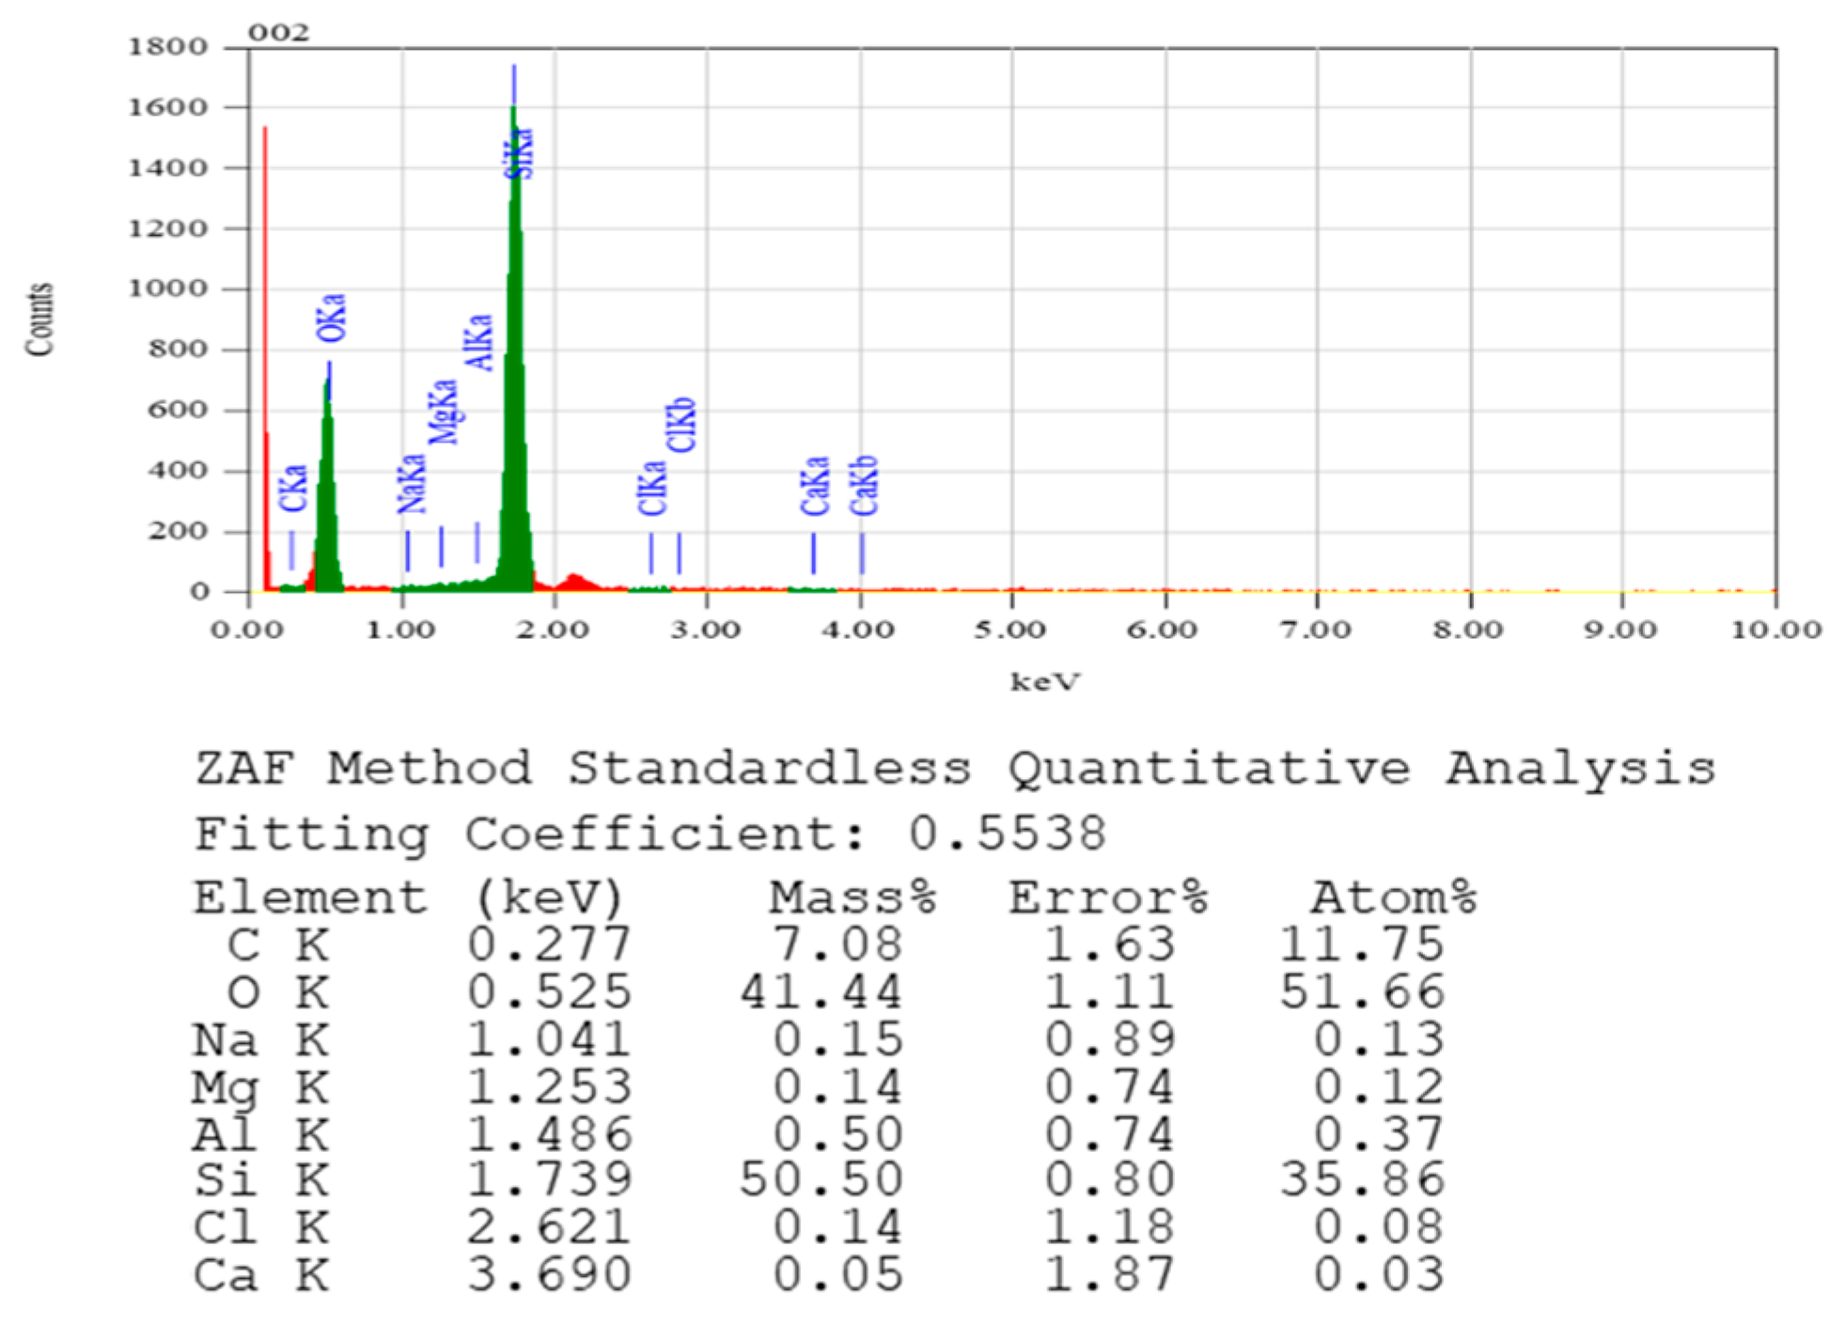Image resolution: width=1846 pixels, height=1325 pixels.
Task: Click the 5.00 keV axis tick
Action: pos(1009,629)
